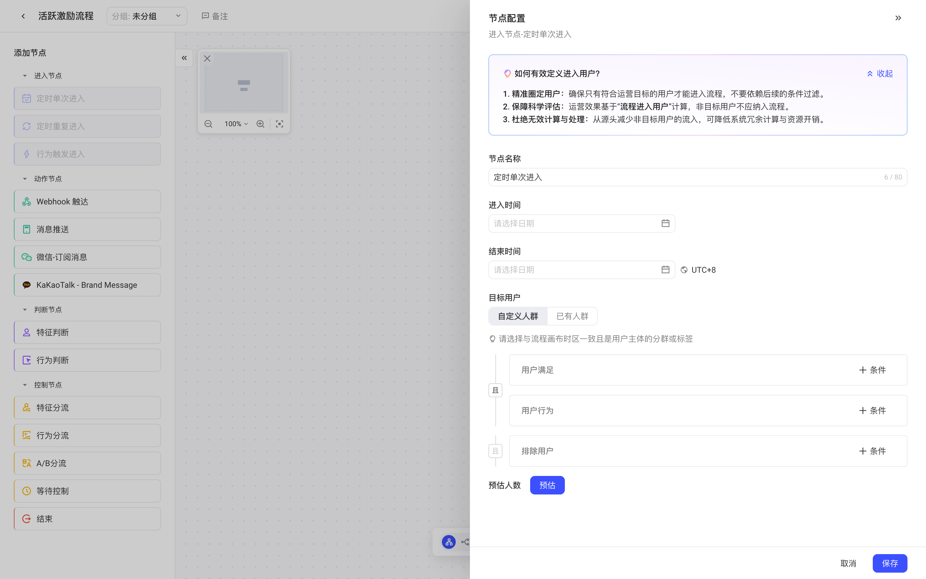Select the KaKaoTalk - Brand Message node
Screen dimensions: 926x579
[87, 285]
